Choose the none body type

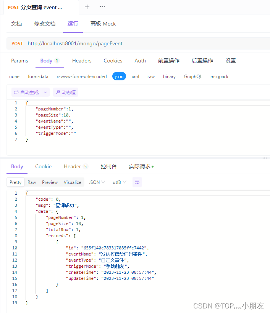pos(14,77)
